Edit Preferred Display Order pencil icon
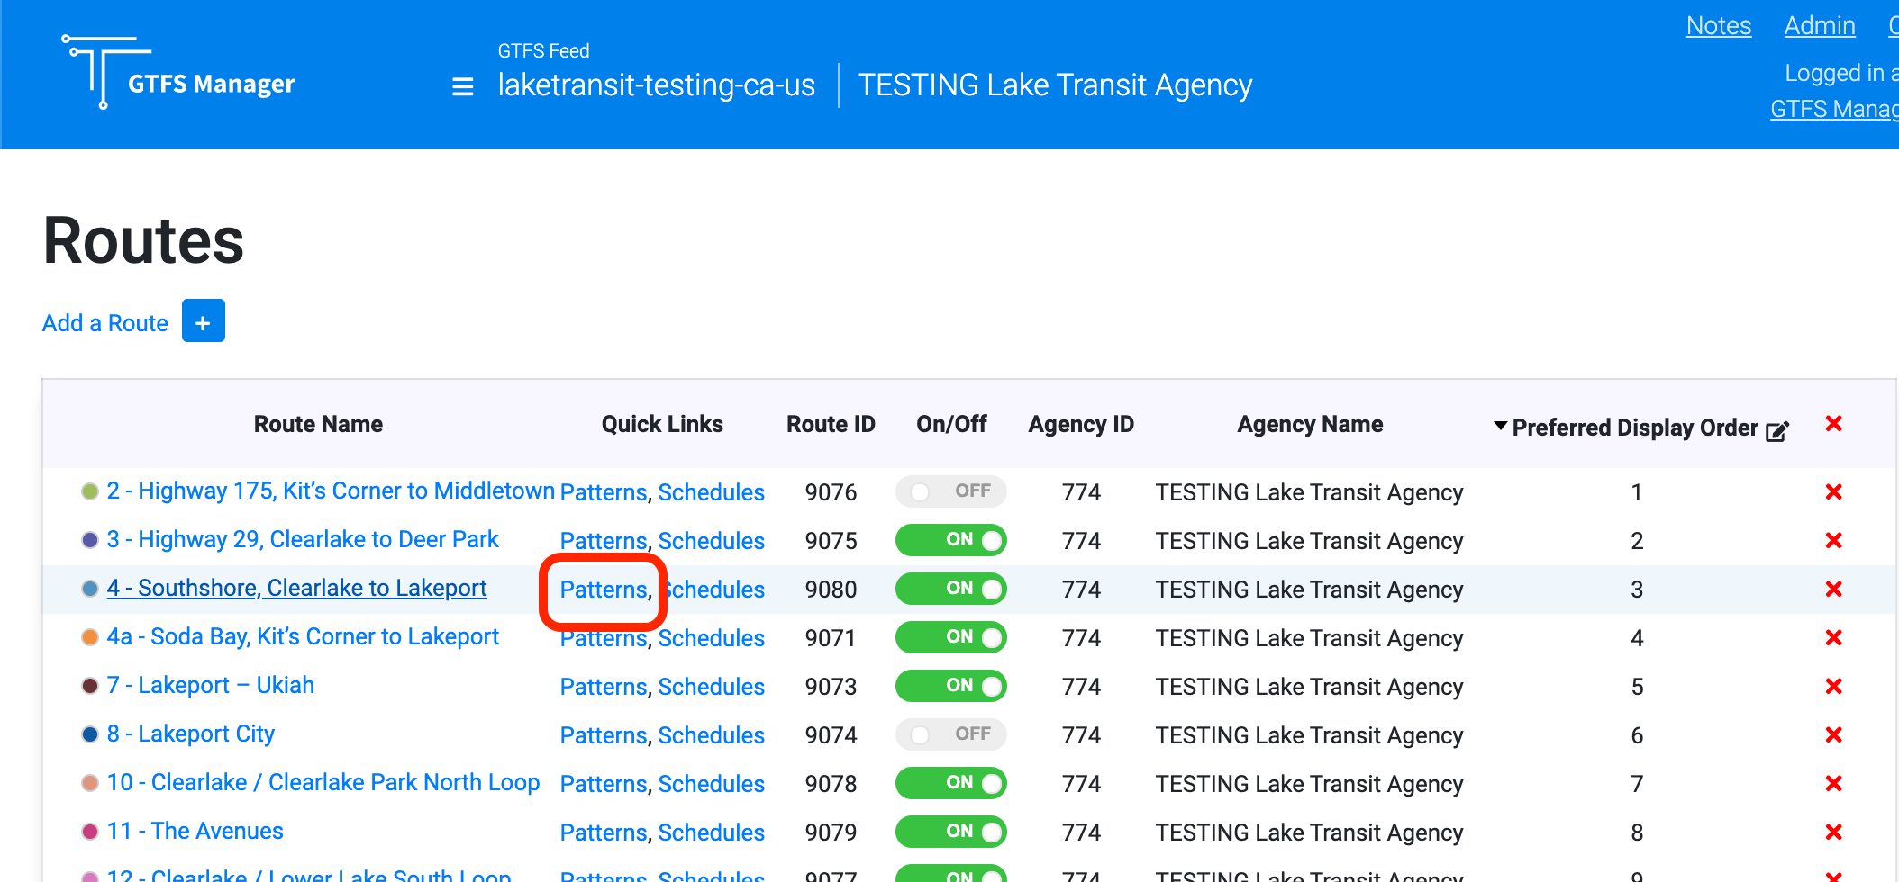This screenshot has width=1899, height=882. click(x=1776, y=431)
